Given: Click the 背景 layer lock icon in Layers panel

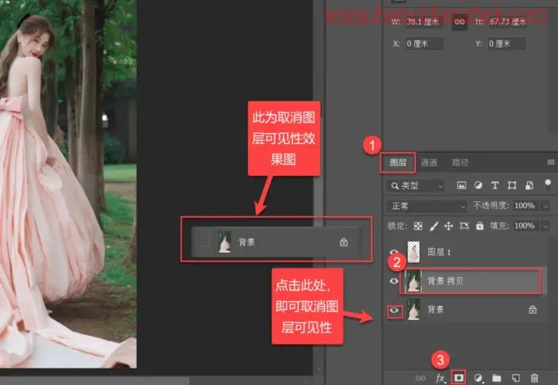Looking at the screenshot, I should coord(533,310).
